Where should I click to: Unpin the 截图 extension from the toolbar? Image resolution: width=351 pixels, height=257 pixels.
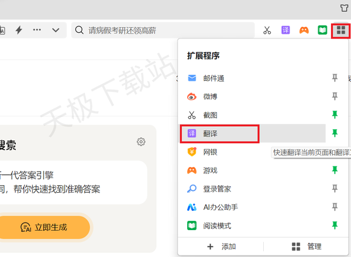335,115
